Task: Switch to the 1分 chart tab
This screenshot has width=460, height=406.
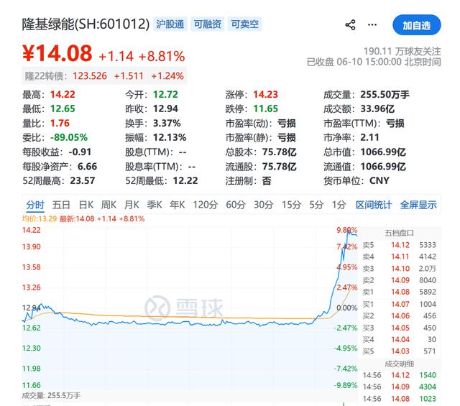Action: coord(339,205)
